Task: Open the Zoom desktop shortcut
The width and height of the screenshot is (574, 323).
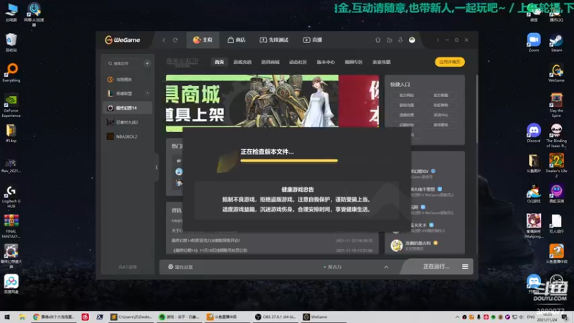Action: click(534, 42)
